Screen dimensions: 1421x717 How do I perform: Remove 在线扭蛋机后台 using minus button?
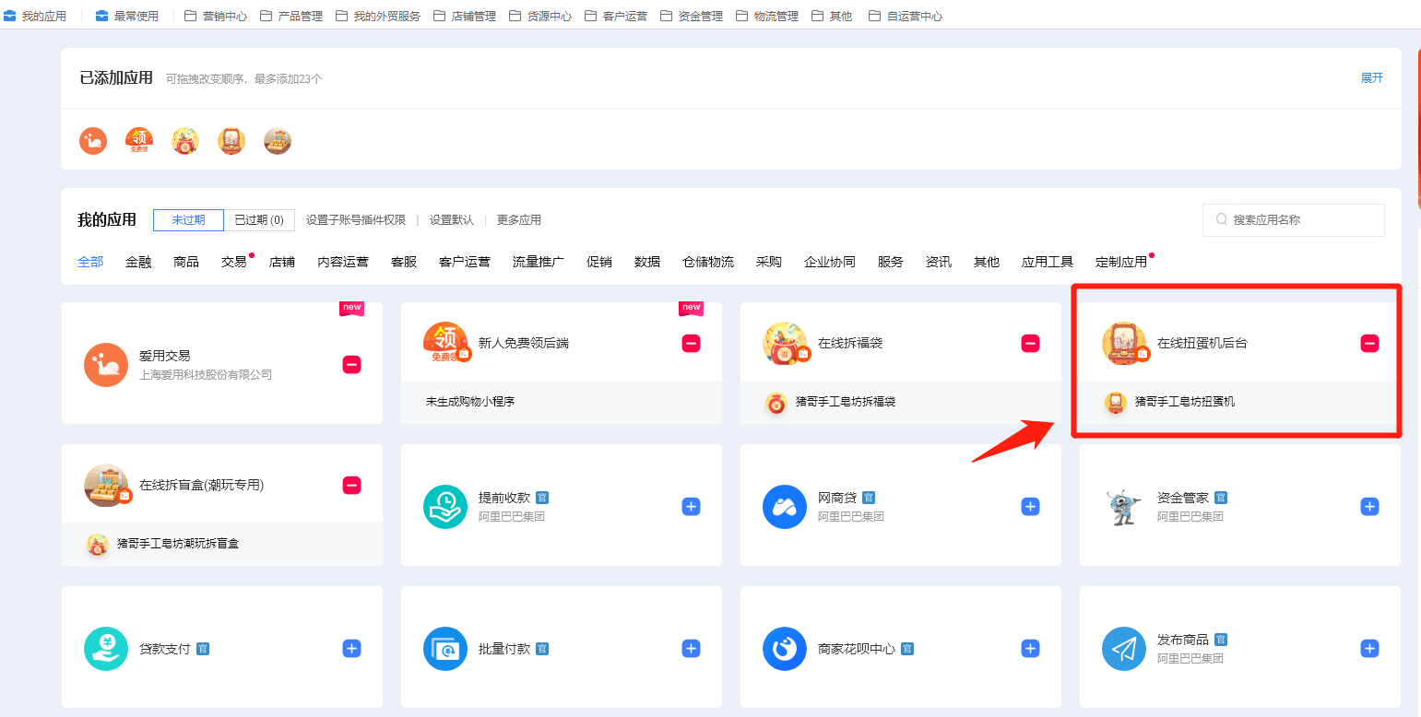[1369, 344]
